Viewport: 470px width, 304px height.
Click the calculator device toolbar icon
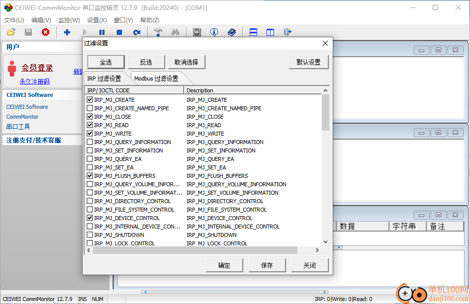tap(196, 32)
